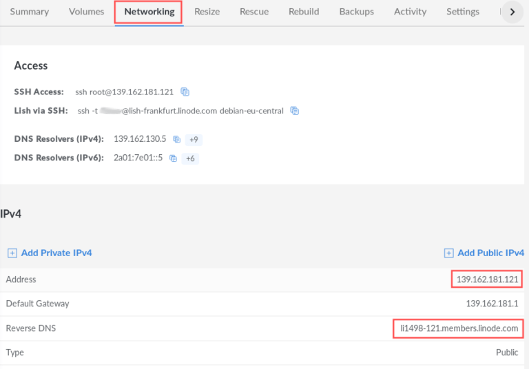Click the IPv6 DNS resolver value 2a01:7e01::5
This screenshot has height=369, width=529.
(x=138, y=158)
